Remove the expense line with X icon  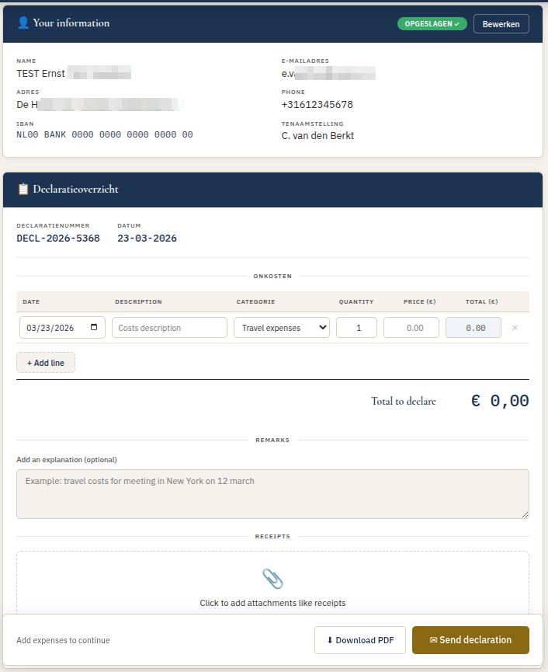tap(515, 328)
